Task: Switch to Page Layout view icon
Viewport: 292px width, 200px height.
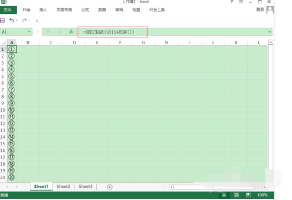Action: tap(236, 195)
